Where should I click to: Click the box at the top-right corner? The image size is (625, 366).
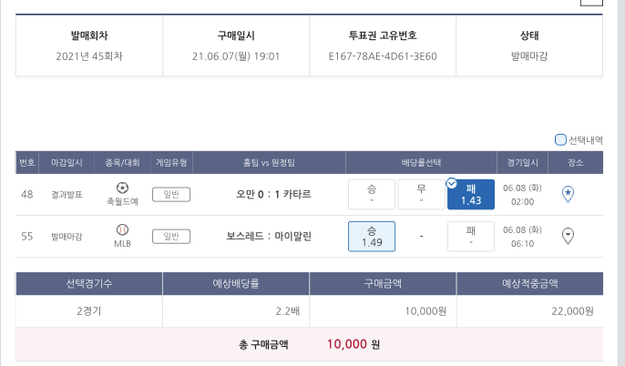click(x=591, y=3)
